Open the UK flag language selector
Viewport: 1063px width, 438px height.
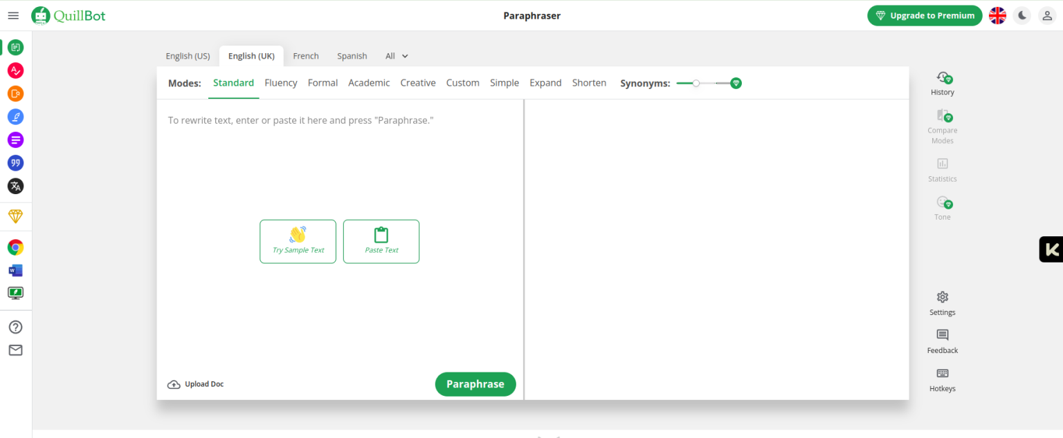click(997, 16)
